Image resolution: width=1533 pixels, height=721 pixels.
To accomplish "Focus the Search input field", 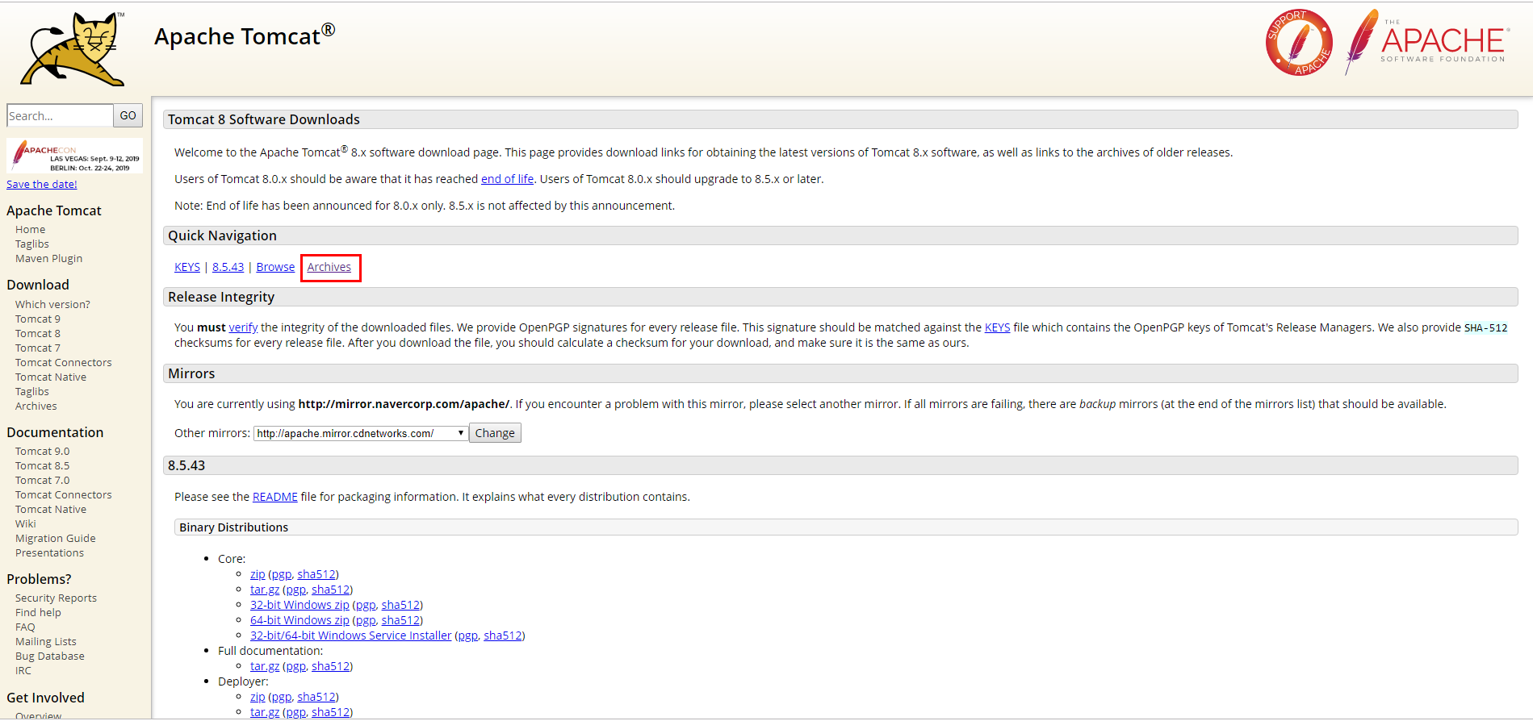I will 60,115.
